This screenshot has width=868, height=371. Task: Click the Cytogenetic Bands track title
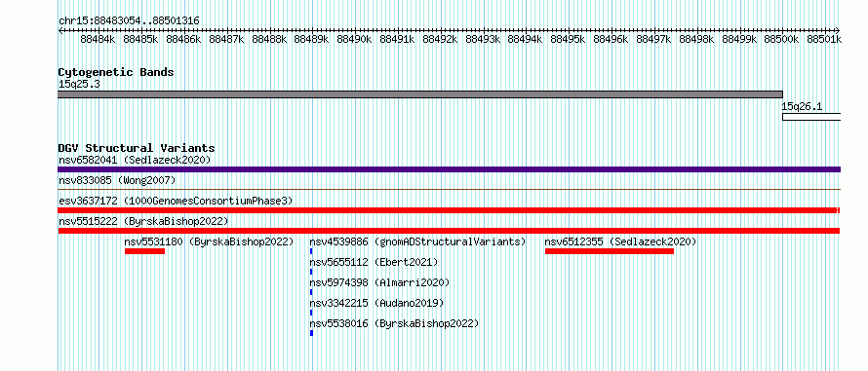point(116,72)
